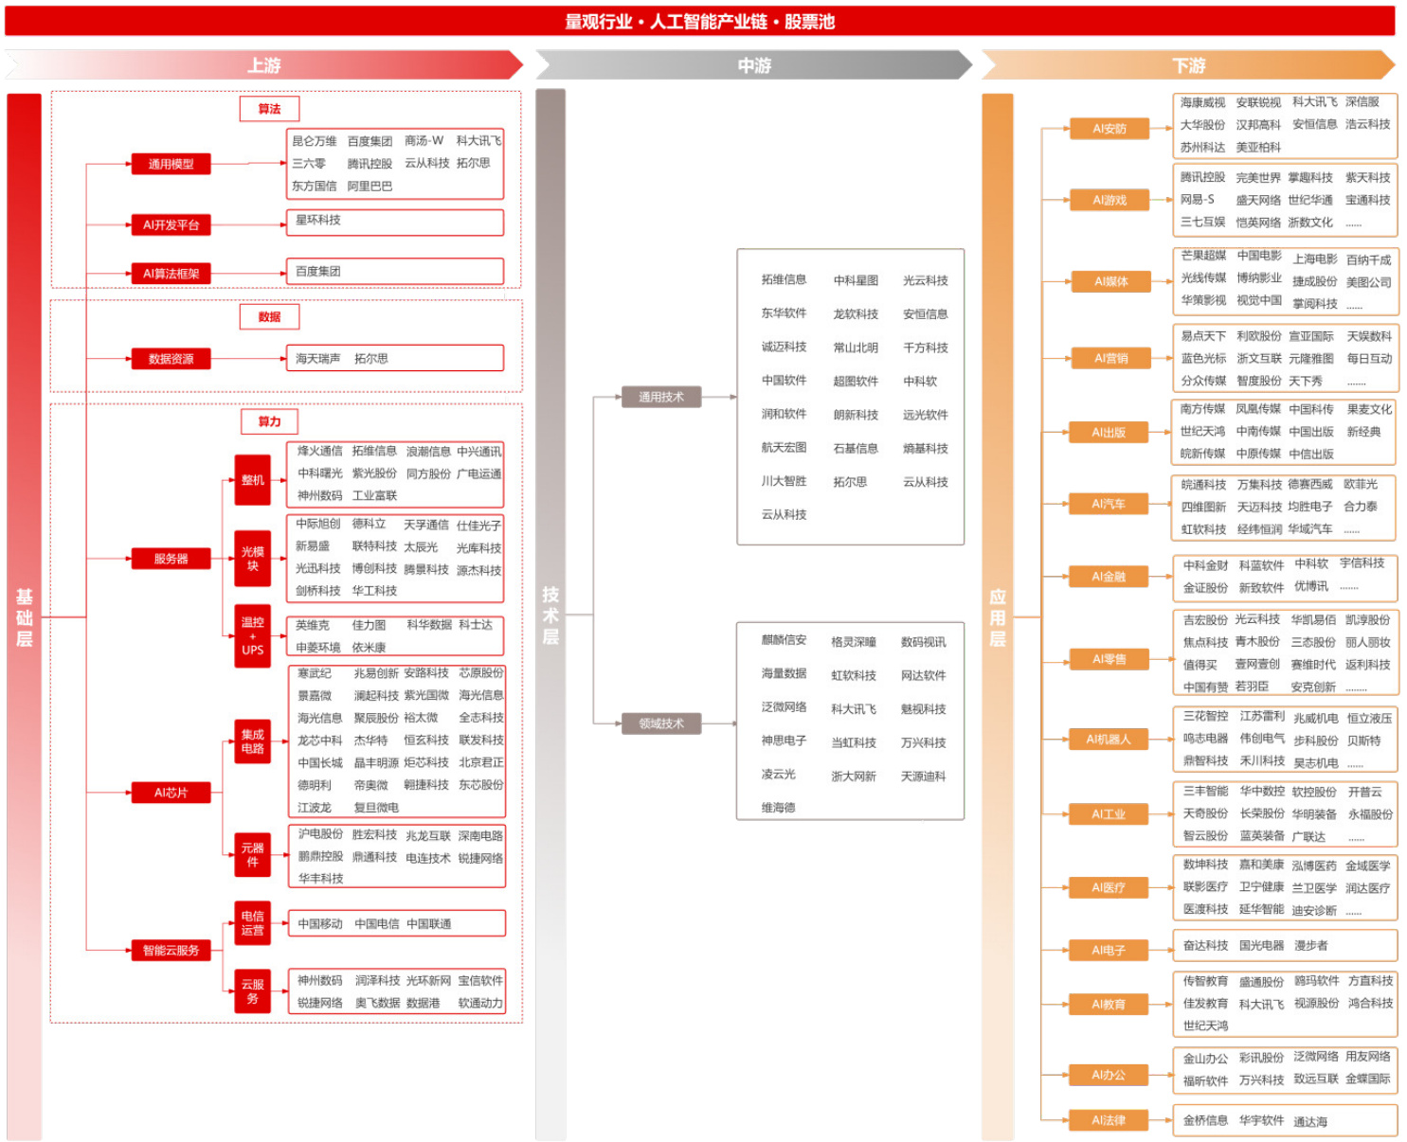1407x1142 pixels.
Task: Click the AI法律 orange label
Action: [1109, 1120]
